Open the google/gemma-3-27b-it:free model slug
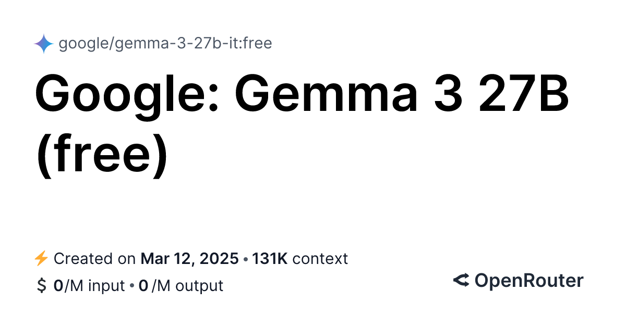This screenshot has width=626, height=328. point(165,43)
